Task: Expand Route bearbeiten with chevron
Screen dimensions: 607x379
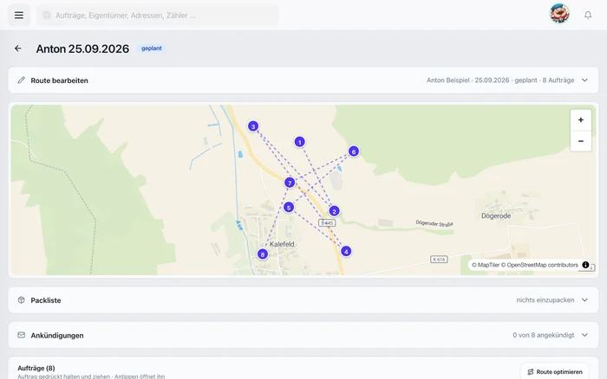Action: point(584,80)
